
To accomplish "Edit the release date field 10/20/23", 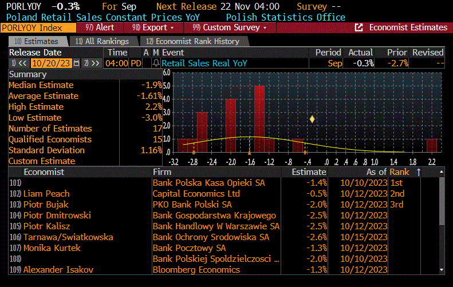I will pos(51,63).
